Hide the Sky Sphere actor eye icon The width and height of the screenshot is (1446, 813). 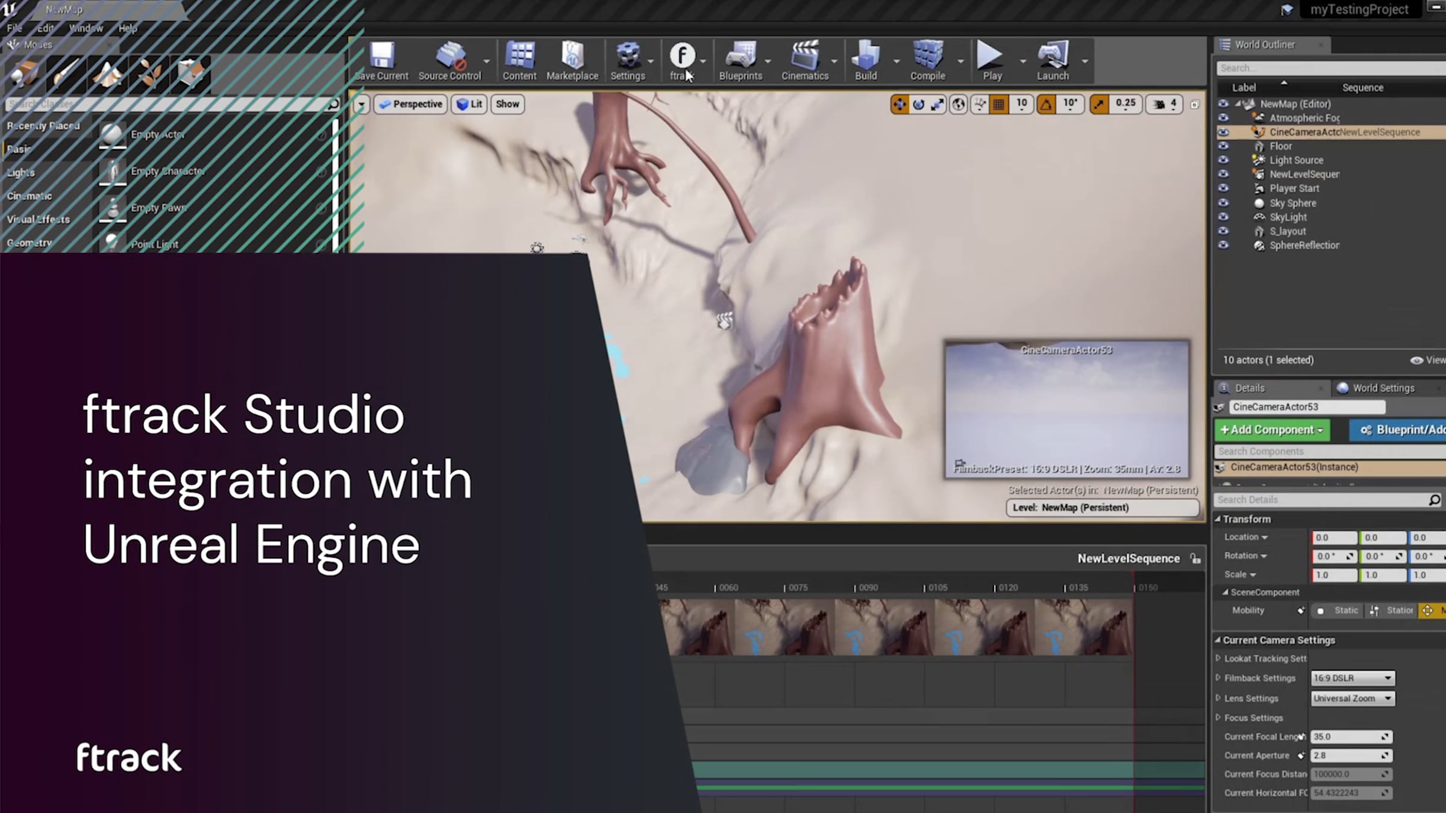click(x=1223, y=202)
